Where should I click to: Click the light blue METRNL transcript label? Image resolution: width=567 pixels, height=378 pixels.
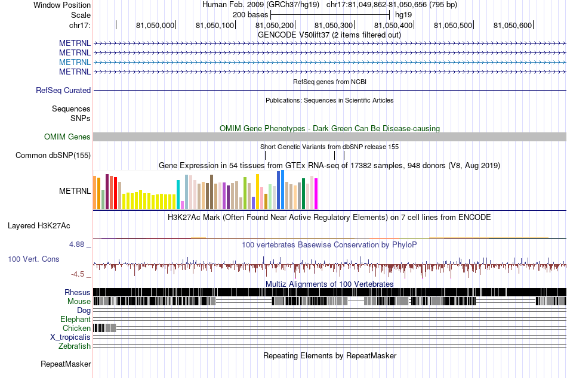pos(75,62)
